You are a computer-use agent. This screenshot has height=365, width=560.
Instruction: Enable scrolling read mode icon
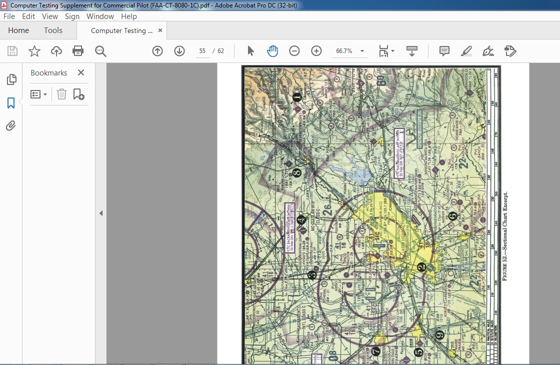click(412, 51)
